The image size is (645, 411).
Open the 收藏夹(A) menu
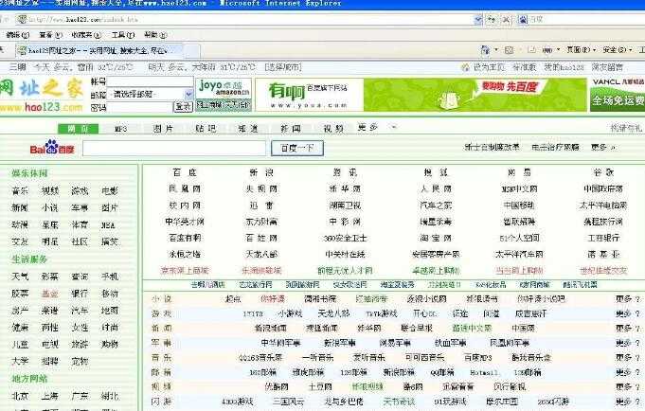tap(86, 35)
